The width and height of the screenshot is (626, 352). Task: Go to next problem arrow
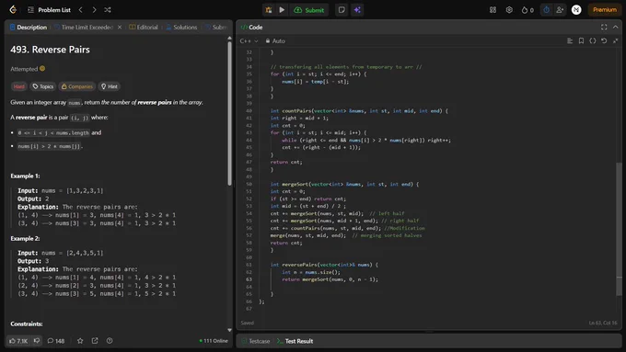(94, 9)
